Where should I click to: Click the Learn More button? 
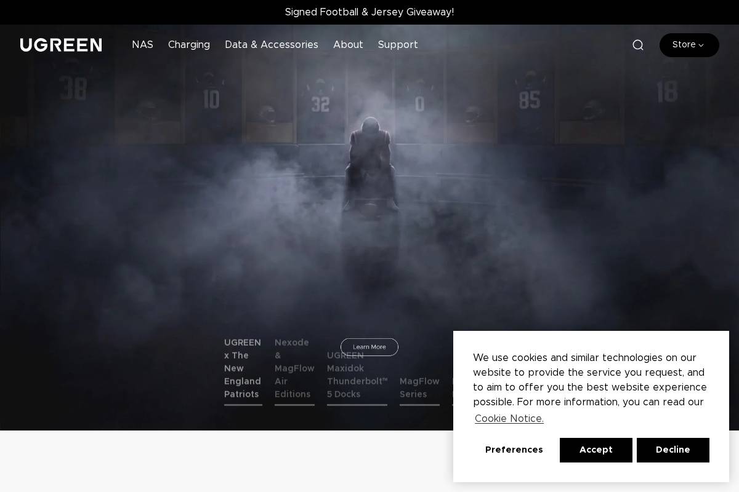(x=369, y=347)
